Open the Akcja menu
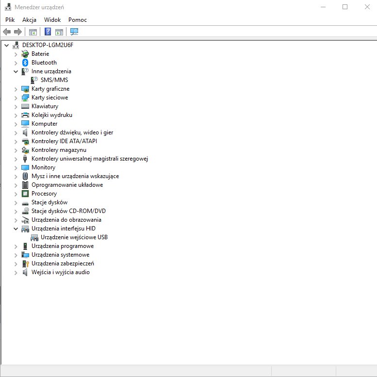 click(29, 20)
